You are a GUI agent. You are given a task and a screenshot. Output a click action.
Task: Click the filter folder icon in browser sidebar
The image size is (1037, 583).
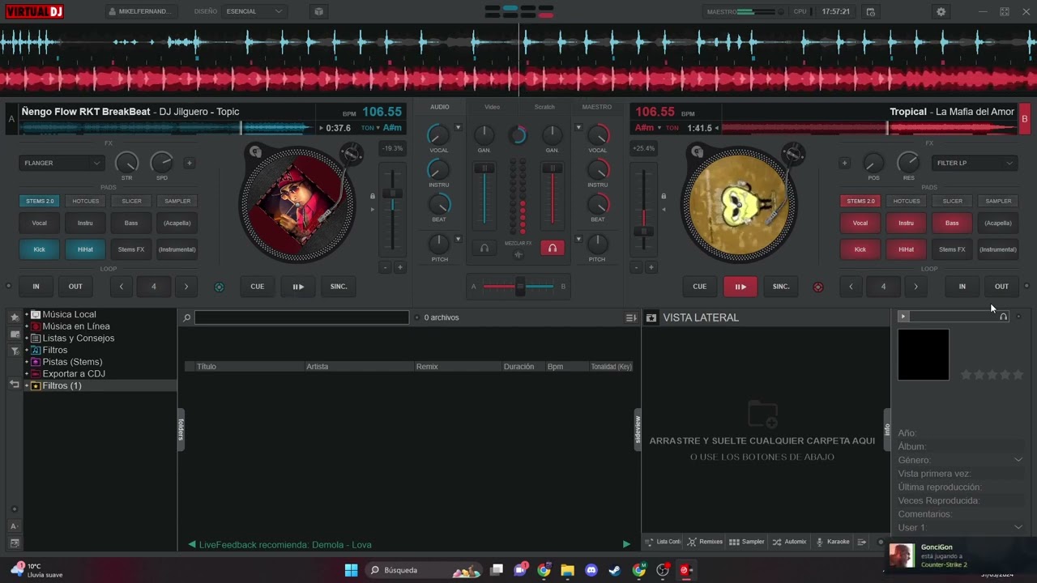(x=15, y=351)
